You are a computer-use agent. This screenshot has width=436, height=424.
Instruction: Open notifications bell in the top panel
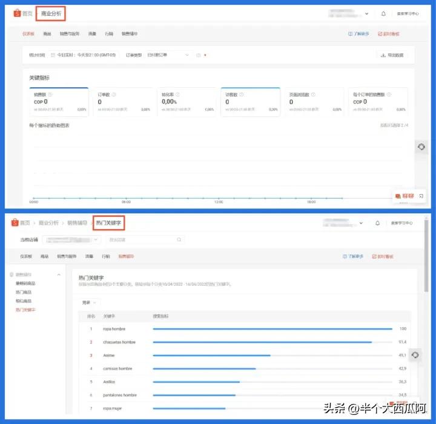coord(383,13)
